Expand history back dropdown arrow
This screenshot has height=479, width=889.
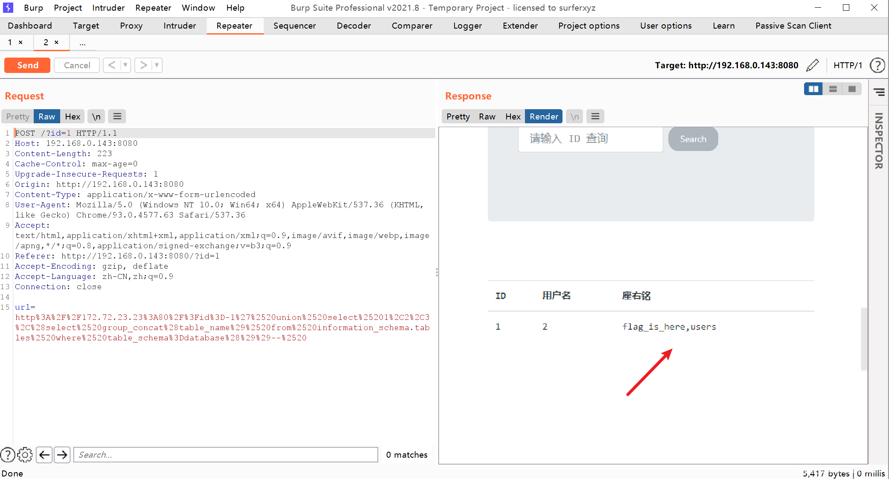click(x=125, y=65)
